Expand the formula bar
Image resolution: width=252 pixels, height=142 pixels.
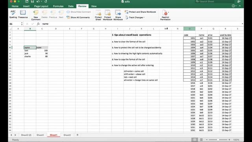(242, 24)
